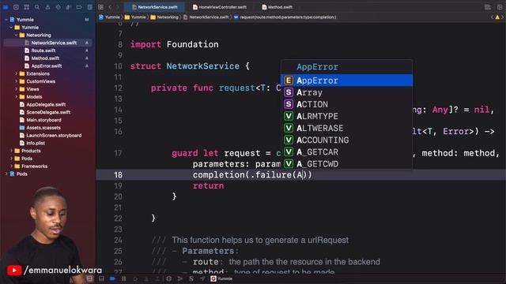This screenshot has height=284, width=506.
Task: Click the Yummie process in debug bar
Action: tap(221, 278)
